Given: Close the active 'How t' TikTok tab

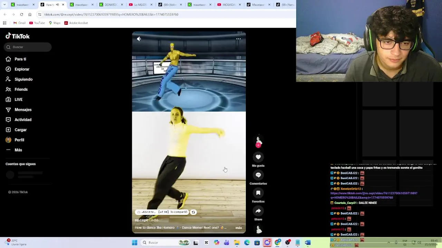Looking at the screenshot, I should click(x=63, y=5).
